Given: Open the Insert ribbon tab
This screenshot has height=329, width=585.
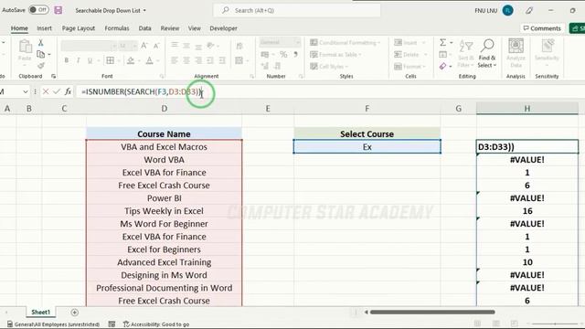Looking at the screenshot, I should point(44,28).
